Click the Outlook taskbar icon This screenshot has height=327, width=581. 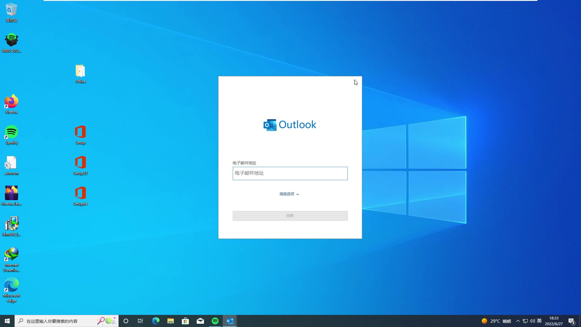pos(230,321)
